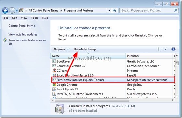The width and height of the screenshot is (182, 118).
Task: Click installed programs icon in details pane
Action: pyautogui.click(x=60, y=109)
